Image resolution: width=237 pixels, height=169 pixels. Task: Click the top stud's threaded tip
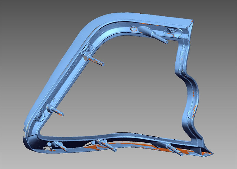click(x=166, y=42)
